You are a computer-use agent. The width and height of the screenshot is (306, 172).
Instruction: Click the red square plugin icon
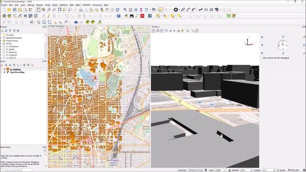click(x=142, y=16)
